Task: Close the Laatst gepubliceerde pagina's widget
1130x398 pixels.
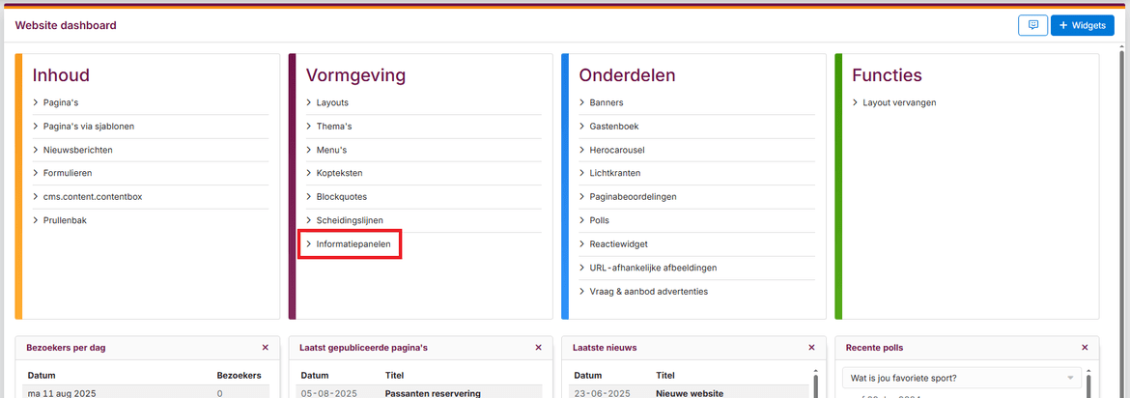Action: [x=539, y=347]
